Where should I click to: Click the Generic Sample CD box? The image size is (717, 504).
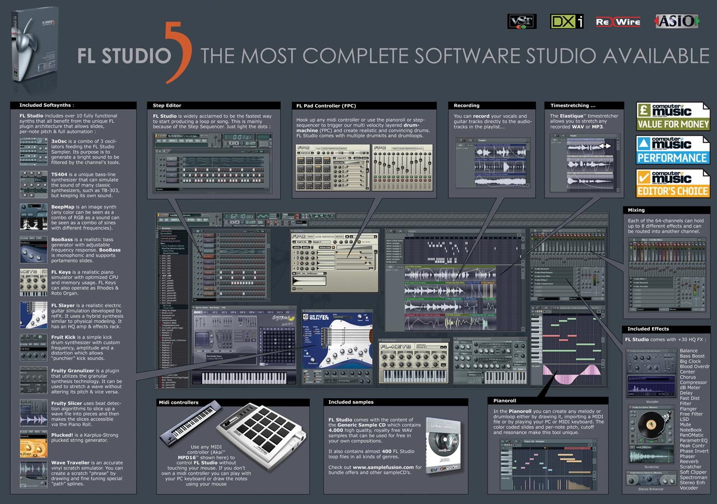(444, 447)
